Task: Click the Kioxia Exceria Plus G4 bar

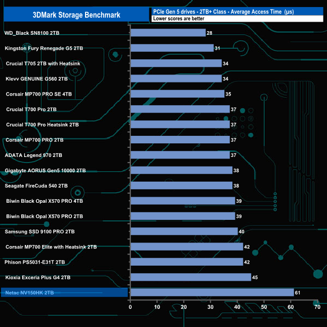Action: [x=191, y=277]
